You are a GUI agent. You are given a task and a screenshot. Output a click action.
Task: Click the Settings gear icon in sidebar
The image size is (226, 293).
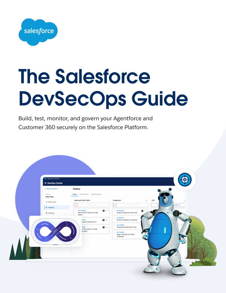coord(47,213)
